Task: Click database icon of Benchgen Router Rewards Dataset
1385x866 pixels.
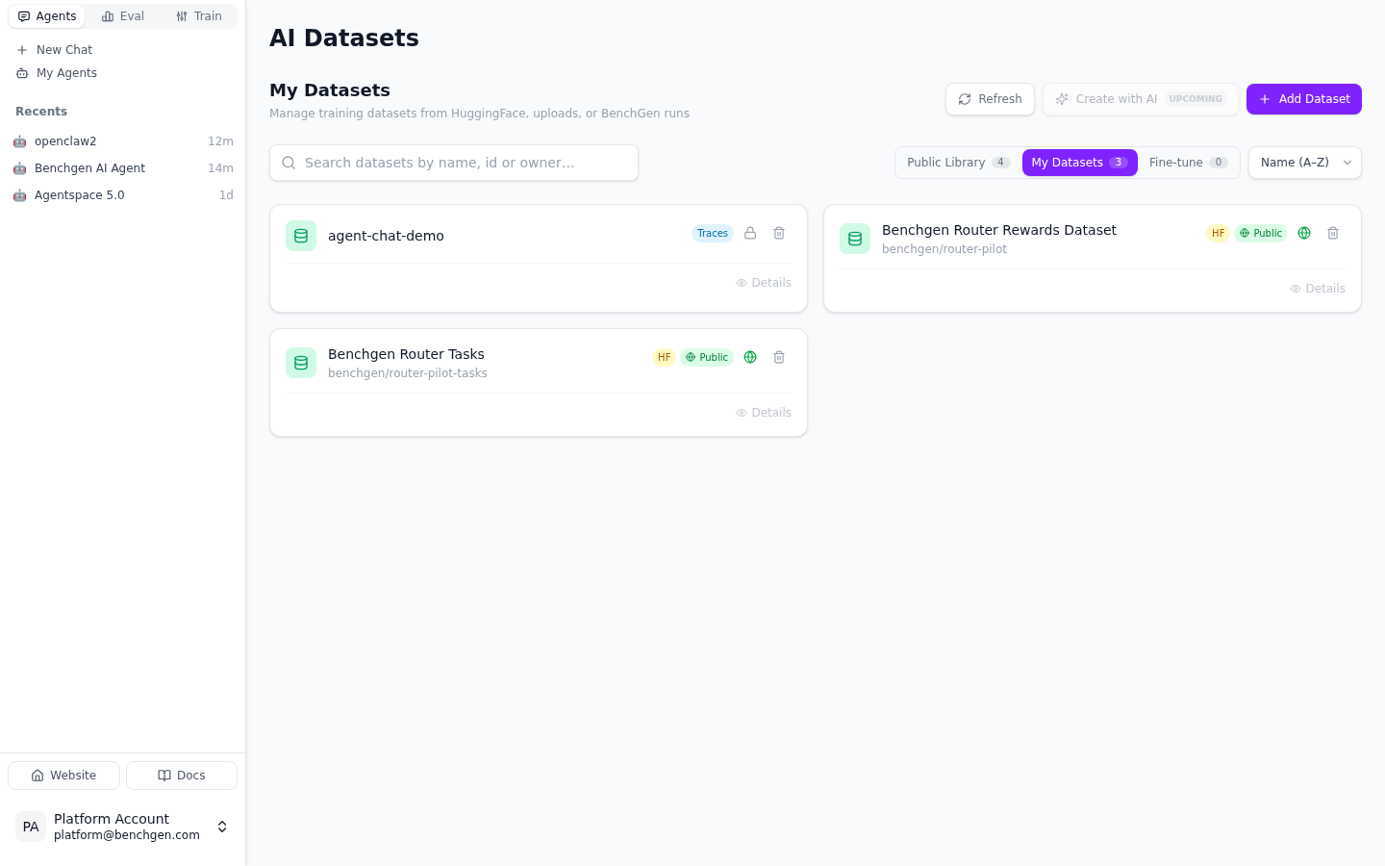Action: tap(855, 239)
